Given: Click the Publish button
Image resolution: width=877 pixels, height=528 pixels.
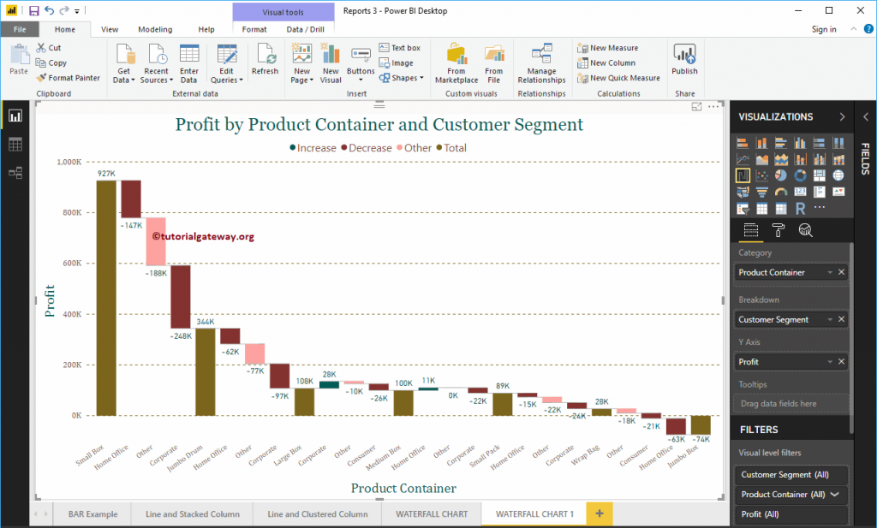Looking at the screenshot, I should coord(684,61).
